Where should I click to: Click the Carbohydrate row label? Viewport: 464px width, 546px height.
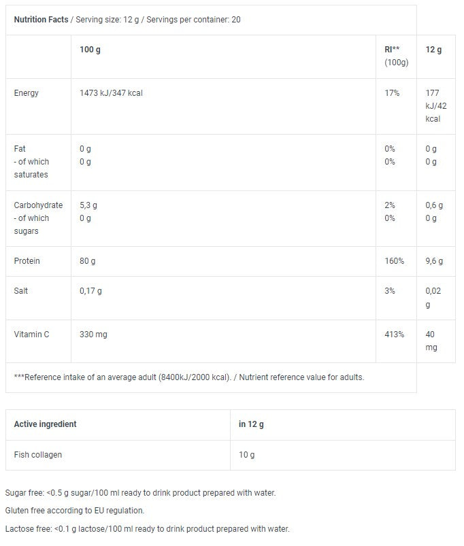(x=38, y=205)
